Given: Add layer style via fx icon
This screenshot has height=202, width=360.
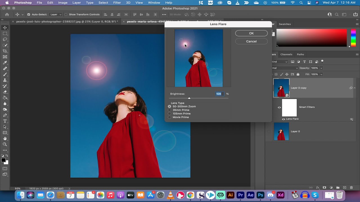Looking at the screenshot, I should tap(318, 187).
